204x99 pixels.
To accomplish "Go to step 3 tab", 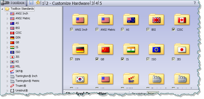I will pyautogui.click(x=92, y=3).
